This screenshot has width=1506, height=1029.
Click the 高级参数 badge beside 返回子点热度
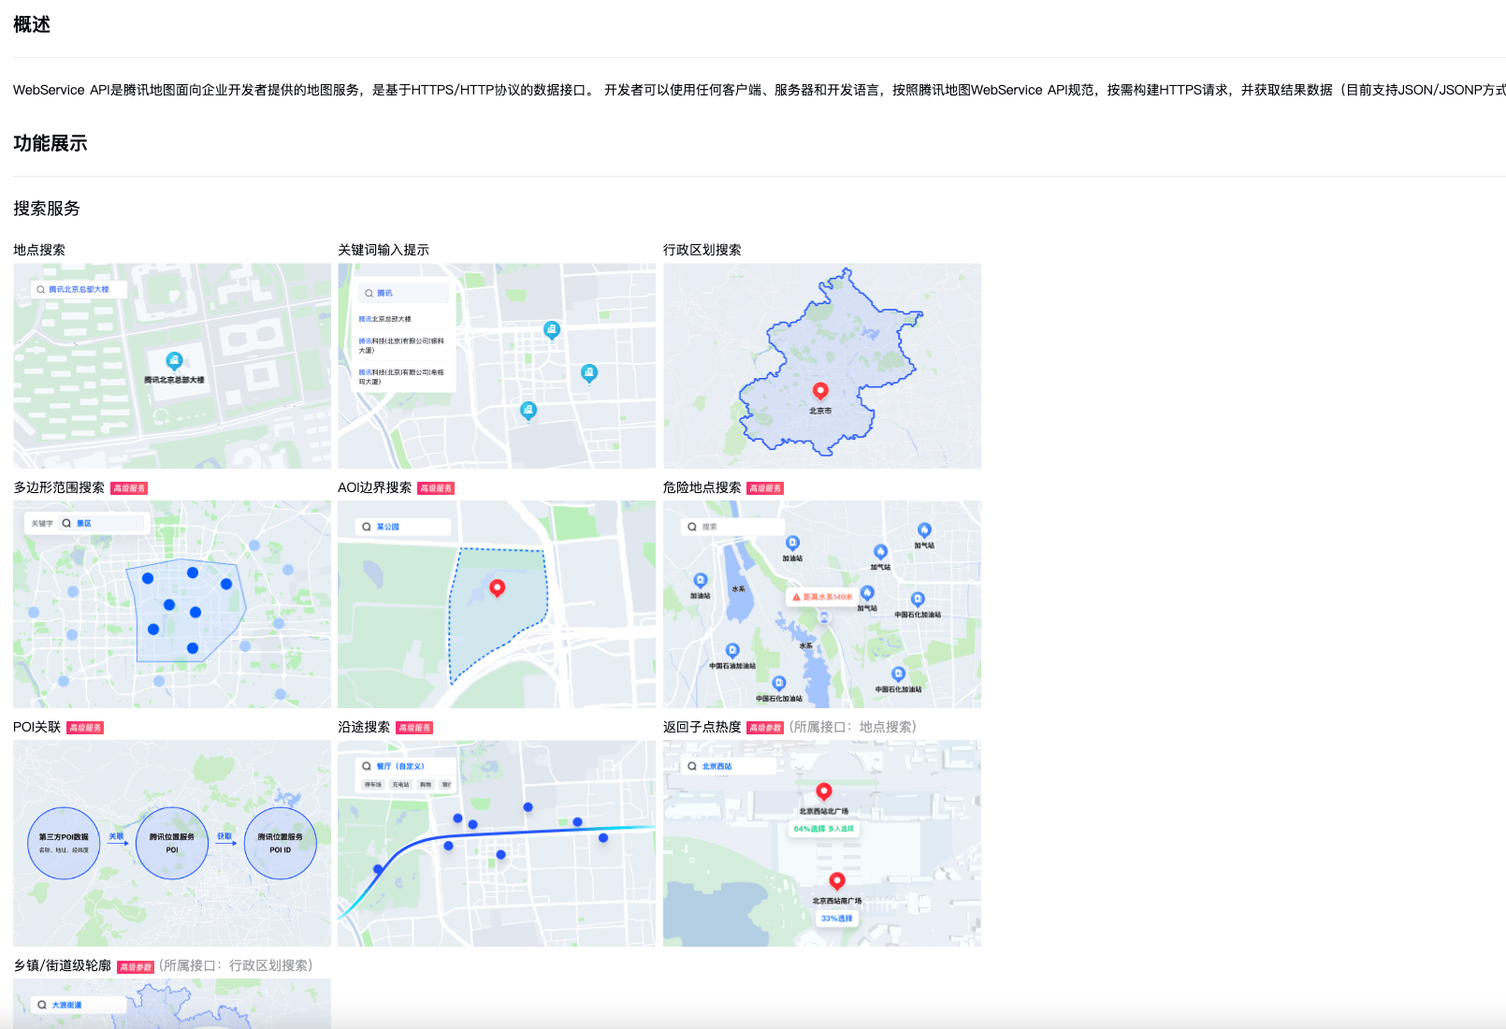(x=765, y=728)
